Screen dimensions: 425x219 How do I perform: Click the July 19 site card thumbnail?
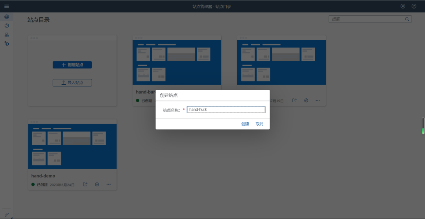coord(281,63)
